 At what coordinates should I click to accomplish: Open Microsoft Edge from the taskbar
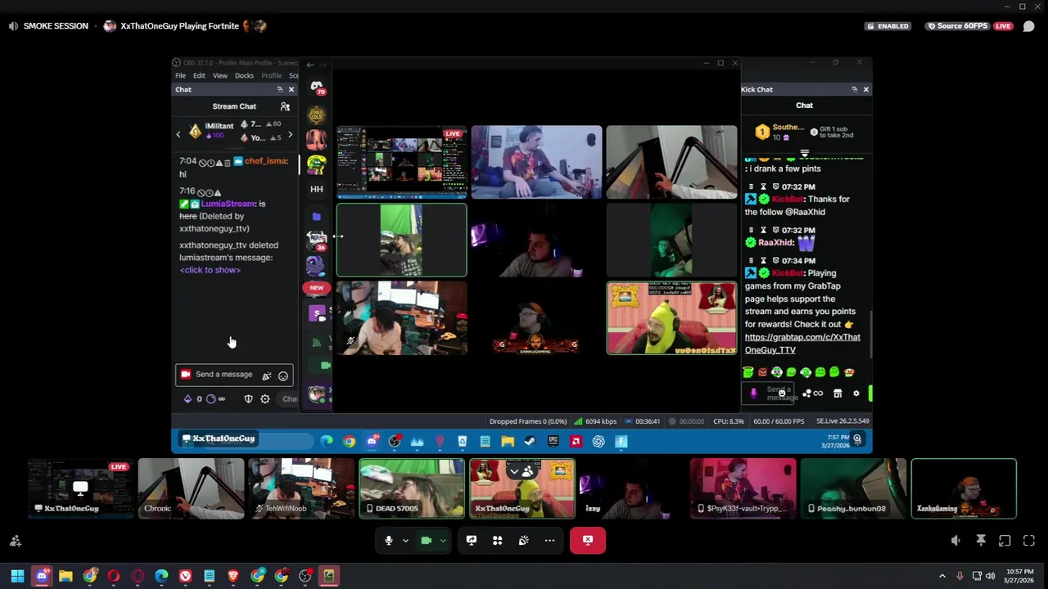tap(161, 577)
